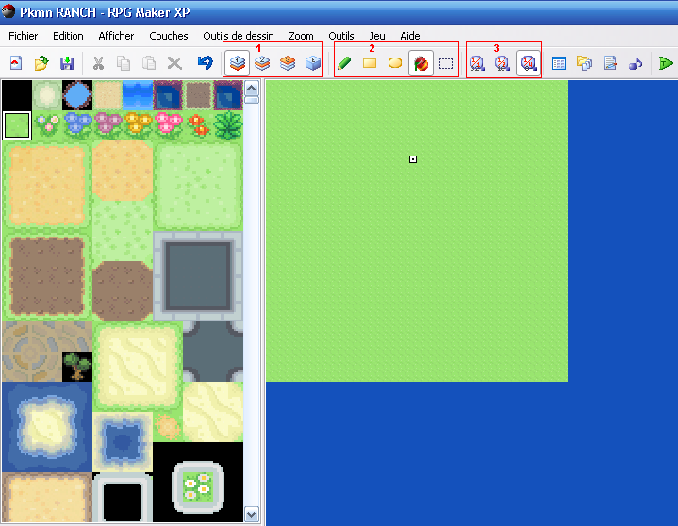This screenshot has width=678, height=526.
Task: Open project with the folder icon
Action: pyautogui.click(x=41, y=63)
